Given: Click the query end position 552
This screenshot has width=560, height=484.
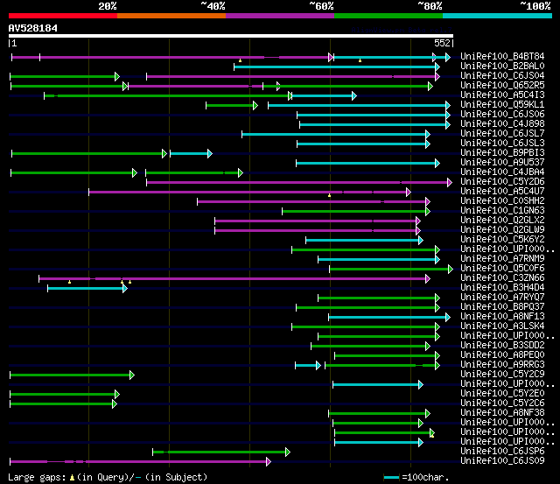Looking at the screenshot, I should (442, 43).
